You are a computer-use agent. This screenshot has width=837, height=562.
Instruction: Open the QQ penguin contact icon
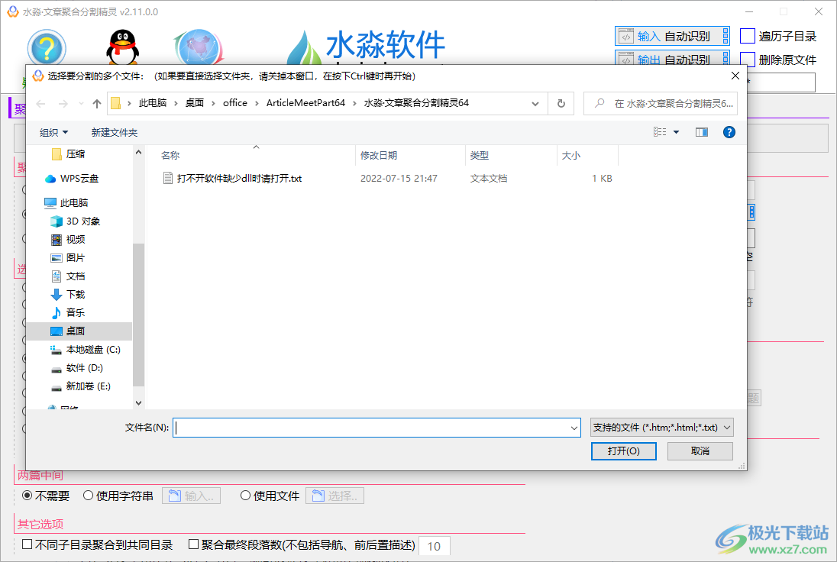[122, 47]
